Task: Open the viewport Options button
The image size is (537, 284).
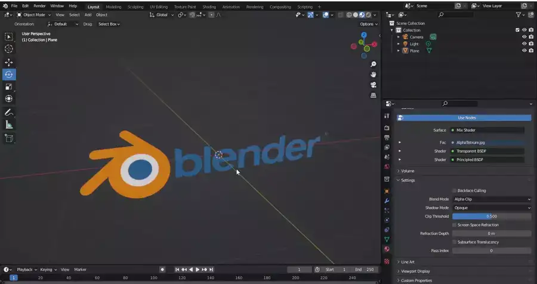Action: coord(369,24)
